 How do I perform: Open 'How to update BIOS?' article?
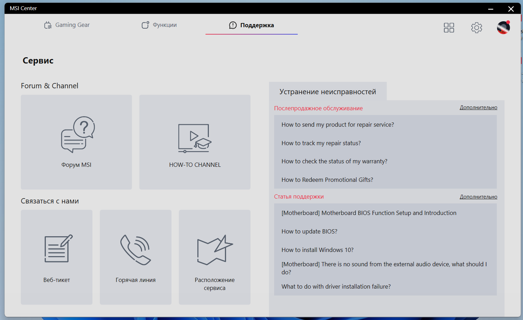(x=310, y=231)
